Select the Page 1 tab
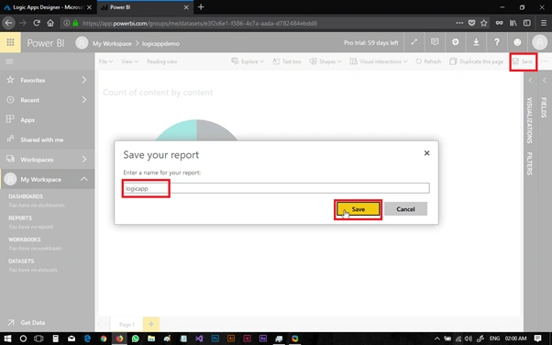Screen dimensions: 552x345 pyautogui.click(x=127, y=324)
